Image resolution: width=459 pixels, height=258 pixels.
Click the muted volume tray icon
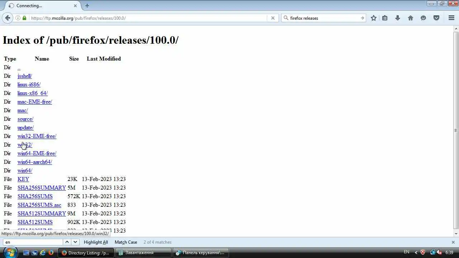439,253
